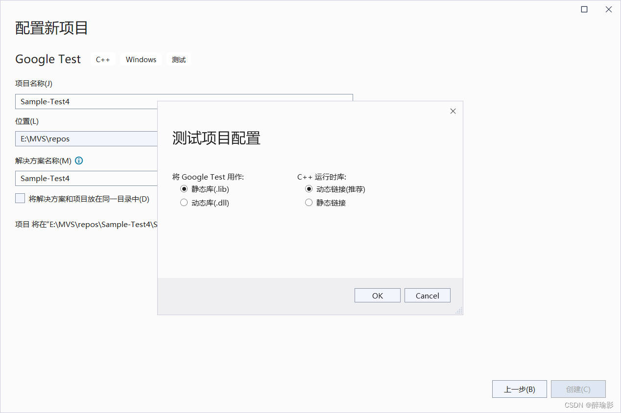Confirm the dialog with OK
Viewport: 621px width, 413px height.
pos(378,296)
